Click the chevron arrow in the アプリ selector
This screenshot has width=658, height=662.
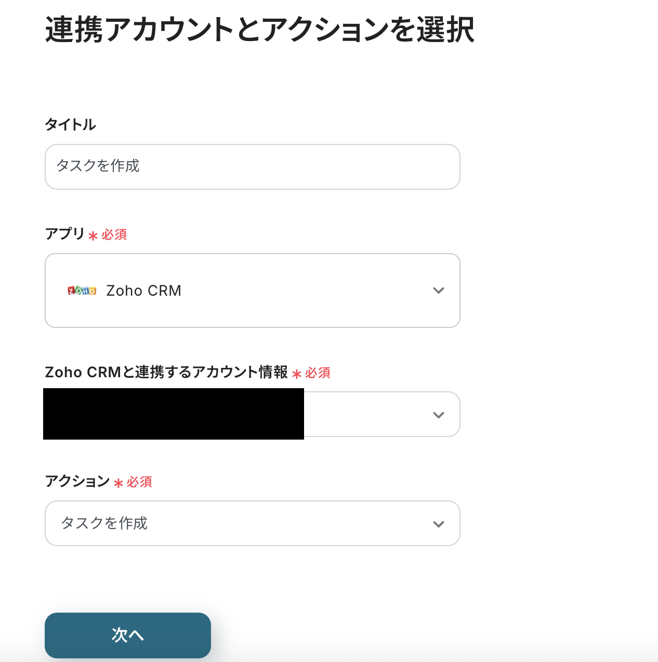click(438, 290)
